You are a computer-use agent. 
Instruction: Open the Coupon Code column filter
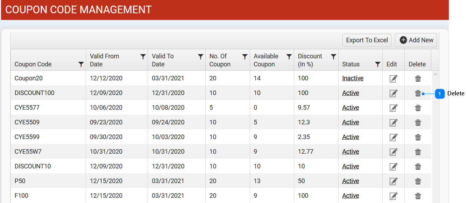coord(81,64)
